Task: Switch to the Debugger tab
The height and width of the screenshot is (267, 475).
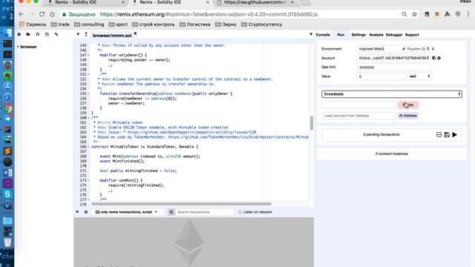Action: click(394, 35)
